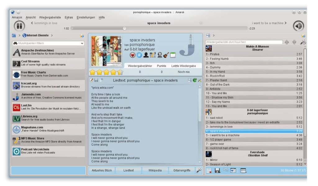Expand the Musikquellen filtern dropdown arrow
Image resolution: width=318 pixels, height=186 pixels.
82,43
